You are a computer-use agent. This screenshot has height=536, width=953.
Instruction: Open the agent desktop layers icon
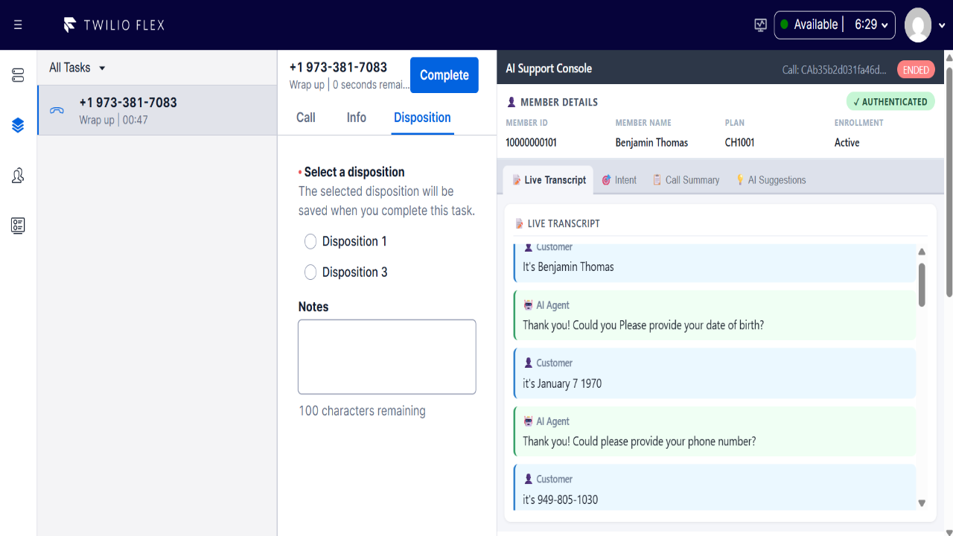click(x=18, y=125)
